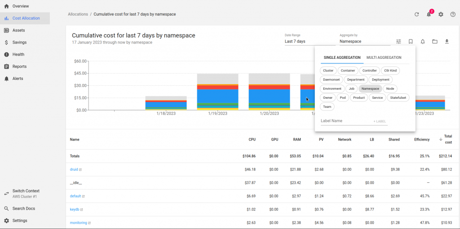This screenshot has height=229, width=460.
Task: Open the top-right settings gear icon
Action: click(x=441, y=14)
